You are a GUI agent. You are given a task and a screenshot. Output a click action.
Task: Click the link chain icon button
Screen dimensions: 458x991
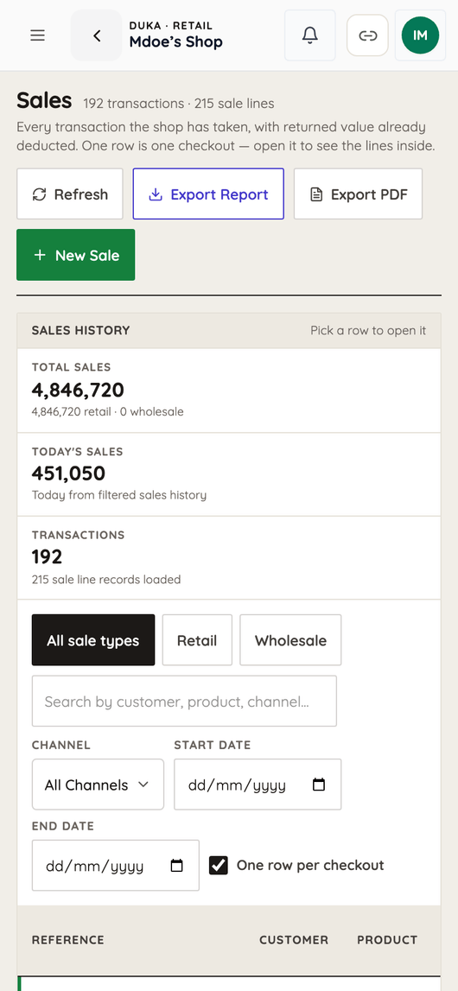point(367,35)
